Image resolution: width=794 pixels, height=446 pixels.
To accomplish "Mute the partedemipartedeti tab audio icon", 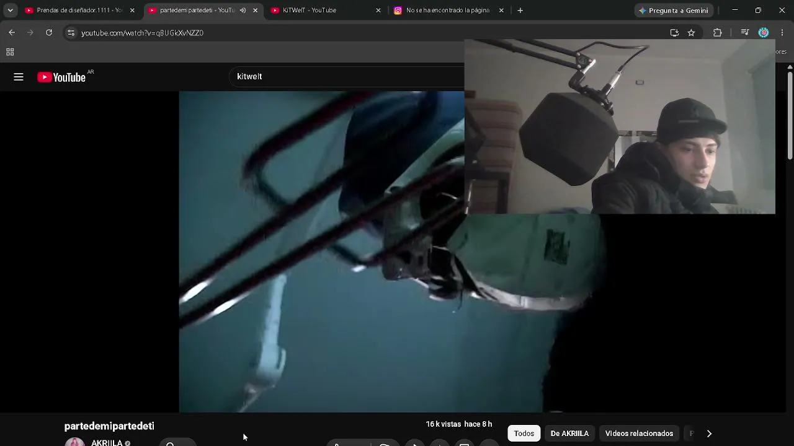I will (x=243, y=11).
